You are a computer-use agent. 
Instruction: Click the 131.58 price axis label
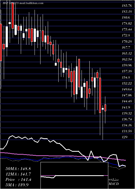(127, 131)
